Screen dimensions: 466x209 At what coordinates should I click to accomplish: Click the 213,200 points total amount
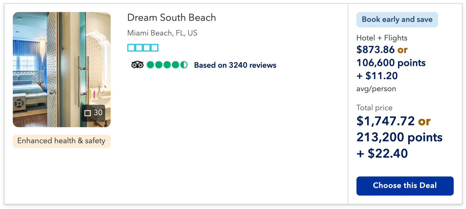tap(399, 137)
